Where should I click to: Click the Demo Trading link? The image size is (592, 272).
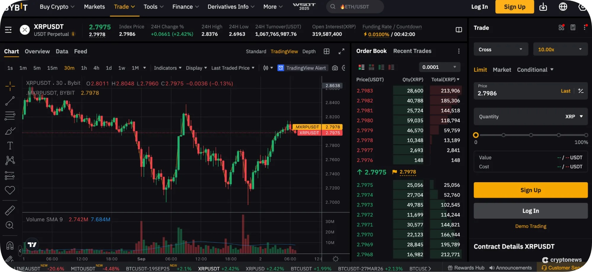point(530,226)
